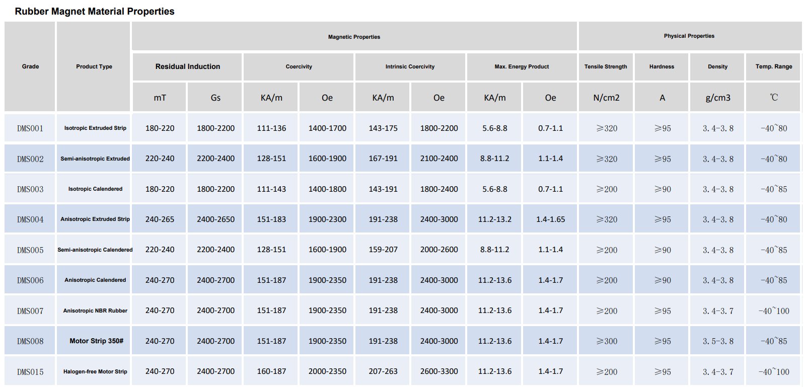
Task: Select 2600-3300 Oe value for DMS015
Action: (x=439, y=371)
